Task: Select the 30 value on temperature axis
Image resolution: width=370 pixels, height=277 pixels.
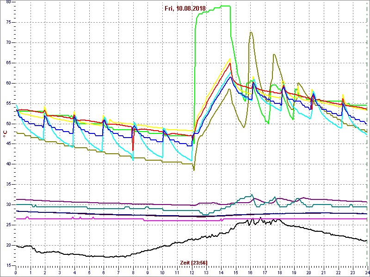Action: (8, 205)
